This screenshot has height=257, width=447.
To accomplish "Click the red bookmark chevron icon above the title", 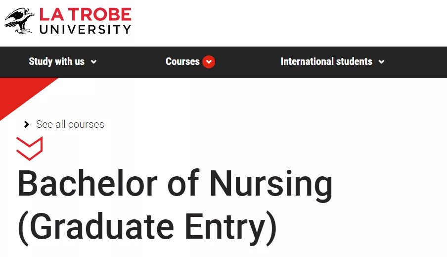I will [x=29, y=149].
